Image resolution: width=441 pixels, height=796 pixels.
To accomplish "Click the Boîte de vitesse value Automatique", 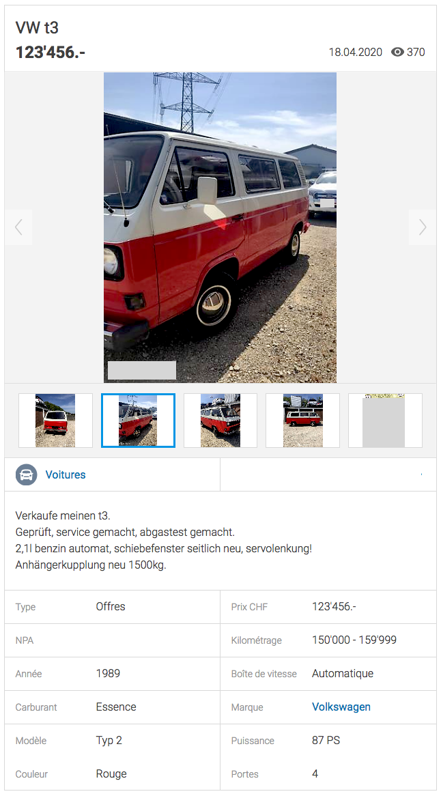I will (x=343, y=673).
